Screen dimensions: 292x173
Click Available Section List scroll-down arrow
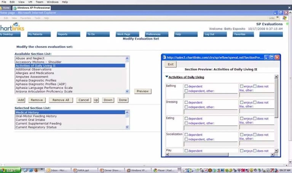127,91
